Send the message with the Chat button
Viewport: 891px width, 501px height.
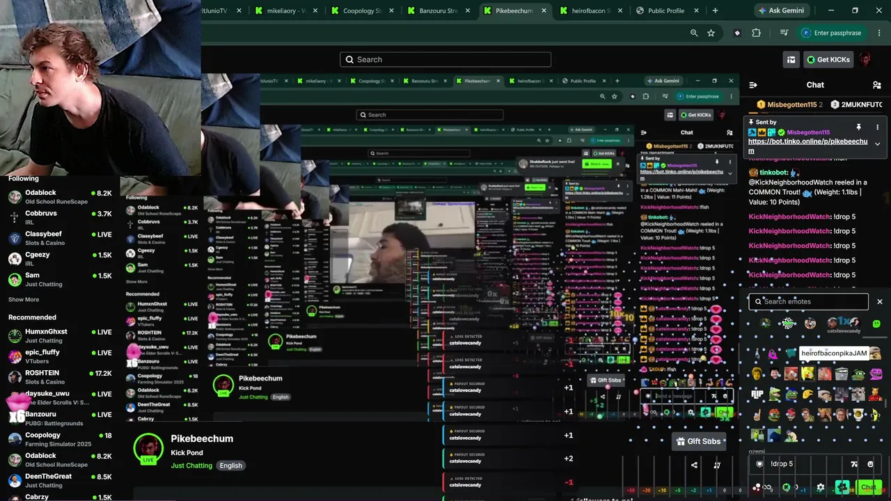coord(868,487)
